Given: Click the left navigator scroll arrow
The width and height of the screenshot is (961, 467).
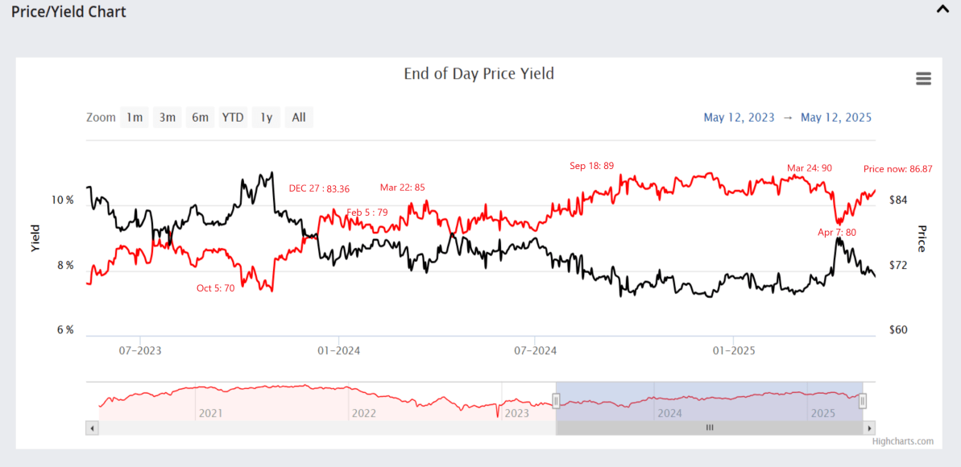Looking at the screenshot, I should [92, 428].
